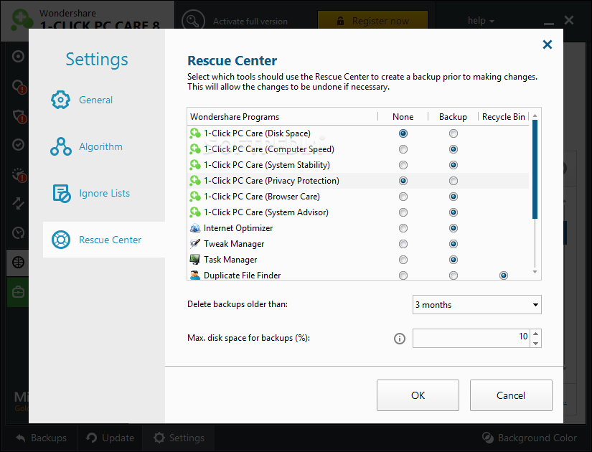Click the green toolbox icon in main sidebar
The image size is (592, 452).
coord(18,292)
